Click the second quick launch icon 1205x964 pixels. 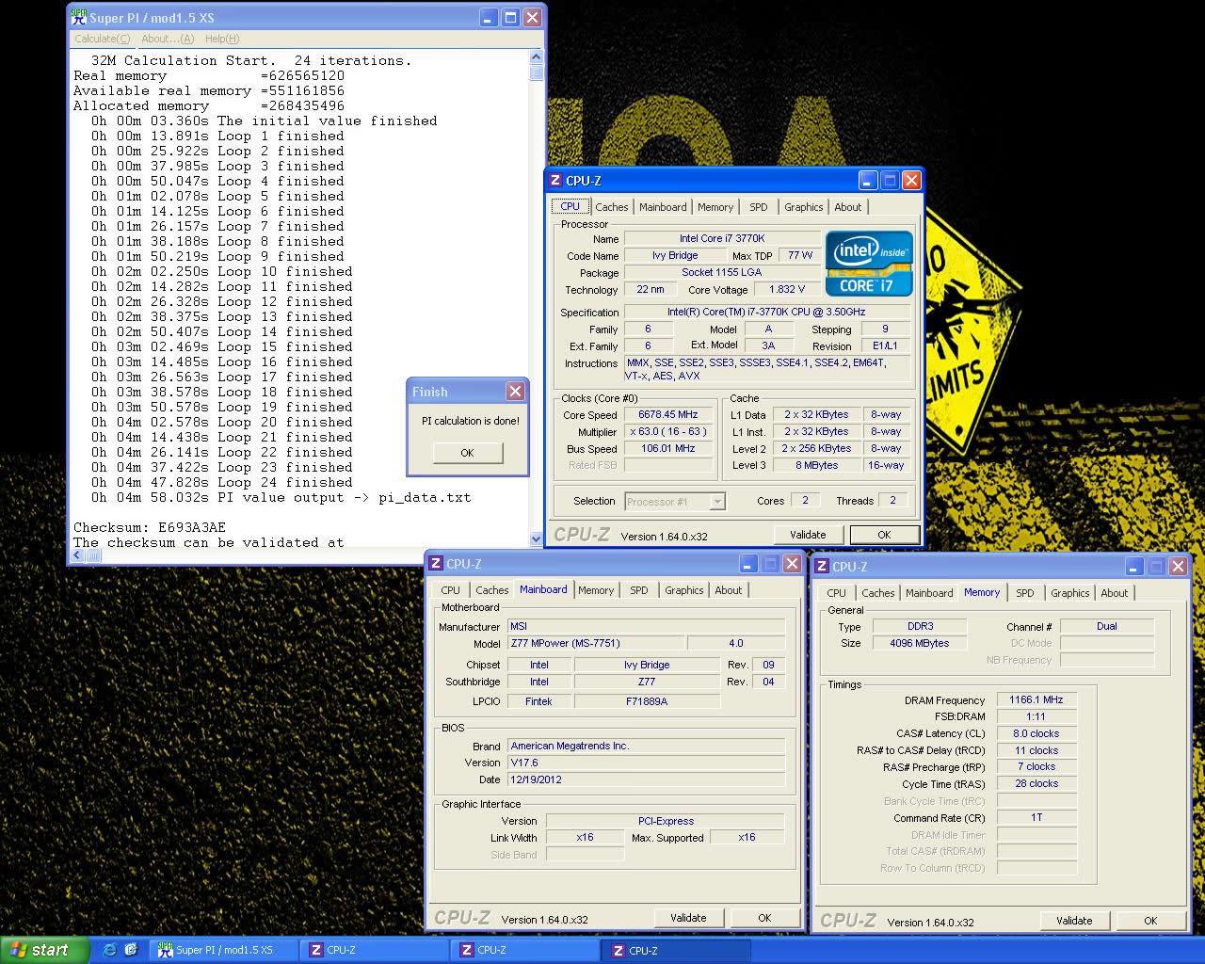click(131, 950)
